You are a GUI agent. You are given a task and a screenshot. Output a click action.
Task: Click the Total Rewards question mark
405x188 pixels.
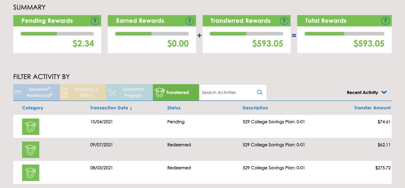[x=385, y=21]
